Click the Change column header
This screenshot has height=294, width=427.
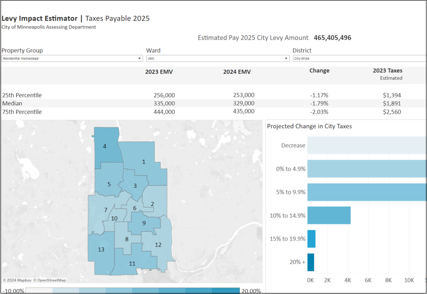coord(319,71)
